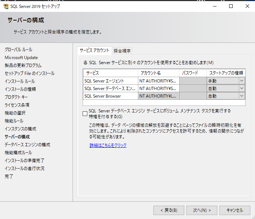Click グローバル ルール step in sidebar

[18, 50]
